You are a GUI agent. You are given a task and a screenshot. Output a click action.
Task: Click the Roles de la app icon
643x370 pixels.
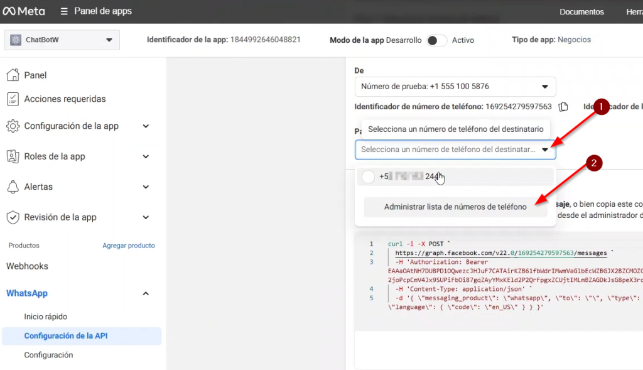[13, 156]
